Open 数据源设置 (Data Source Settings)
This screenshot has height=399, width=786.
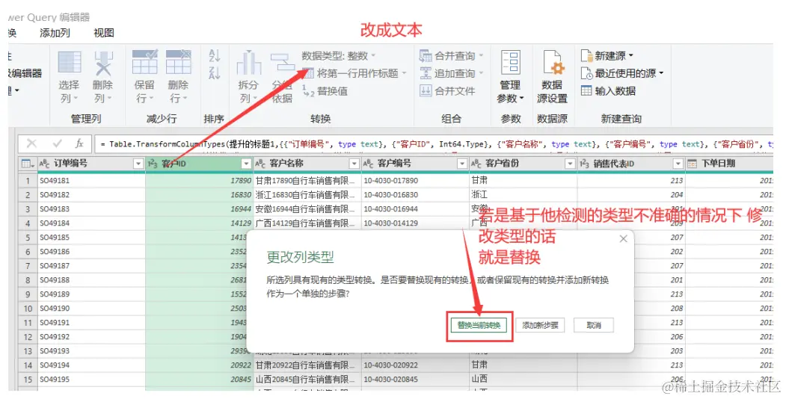point(552,78)
